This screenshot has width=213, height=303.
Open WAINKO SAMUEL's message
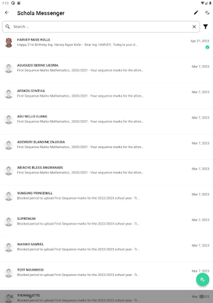pos(106,249)
